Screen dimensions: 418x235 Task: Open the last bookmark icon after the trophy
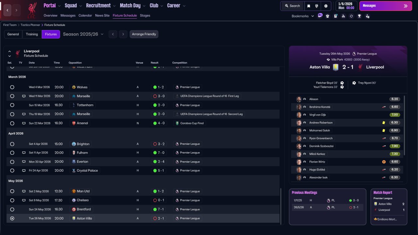[x=368, y=16]
